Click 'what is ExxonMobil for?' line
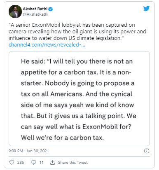This screenshot has height=170, width=159. [x=76, y=127]
